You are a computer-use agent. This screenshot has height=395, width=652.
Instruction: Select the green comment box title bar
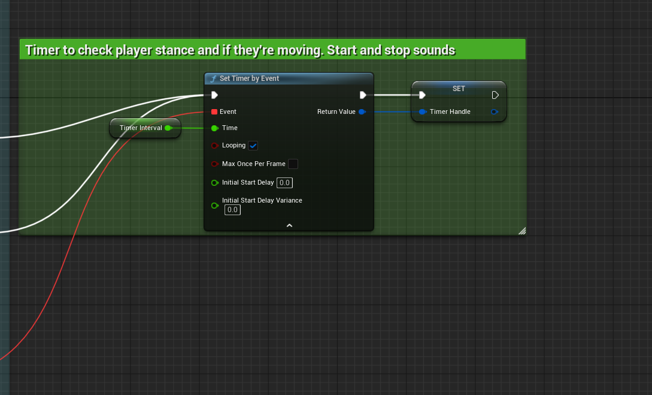(x=272, y=50)
